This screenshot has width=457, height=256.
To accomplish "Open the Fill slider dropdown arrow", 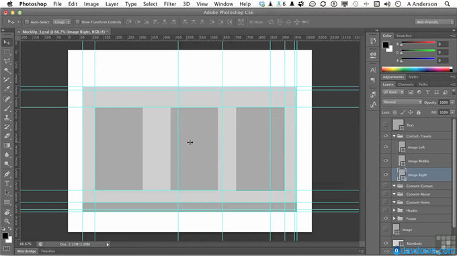I will (x=452, y=112).
